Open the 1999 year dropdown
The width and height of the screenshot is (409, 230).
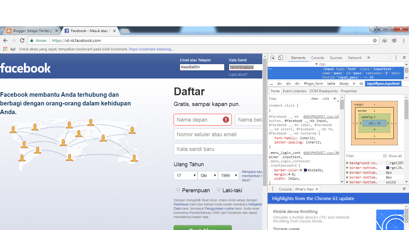point(228,175)
